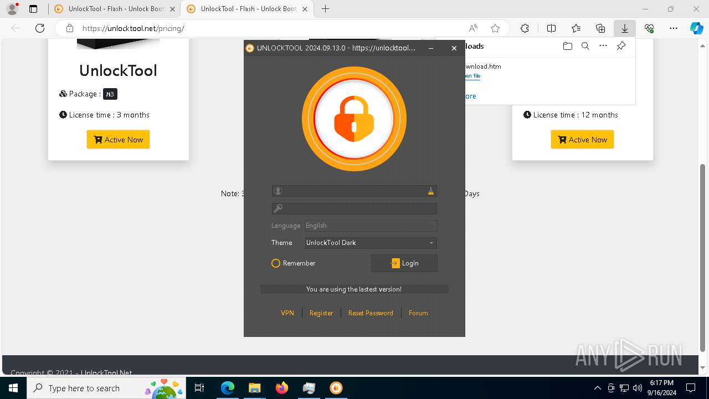View site information padlock icon
The width and height of the screenshot is (709, 399).
click(69, 28)
